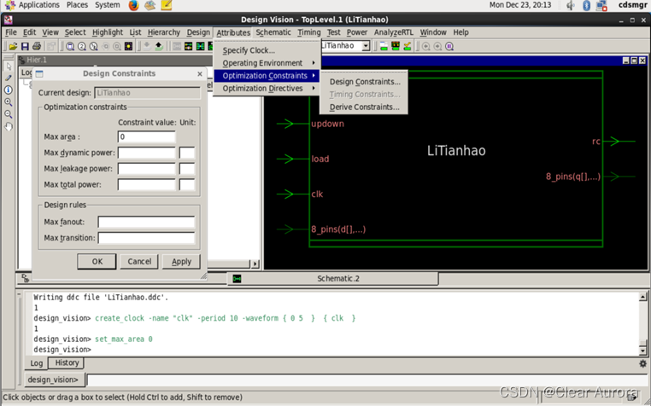Open console settings gear icon
651x406 pixels.
642,363
